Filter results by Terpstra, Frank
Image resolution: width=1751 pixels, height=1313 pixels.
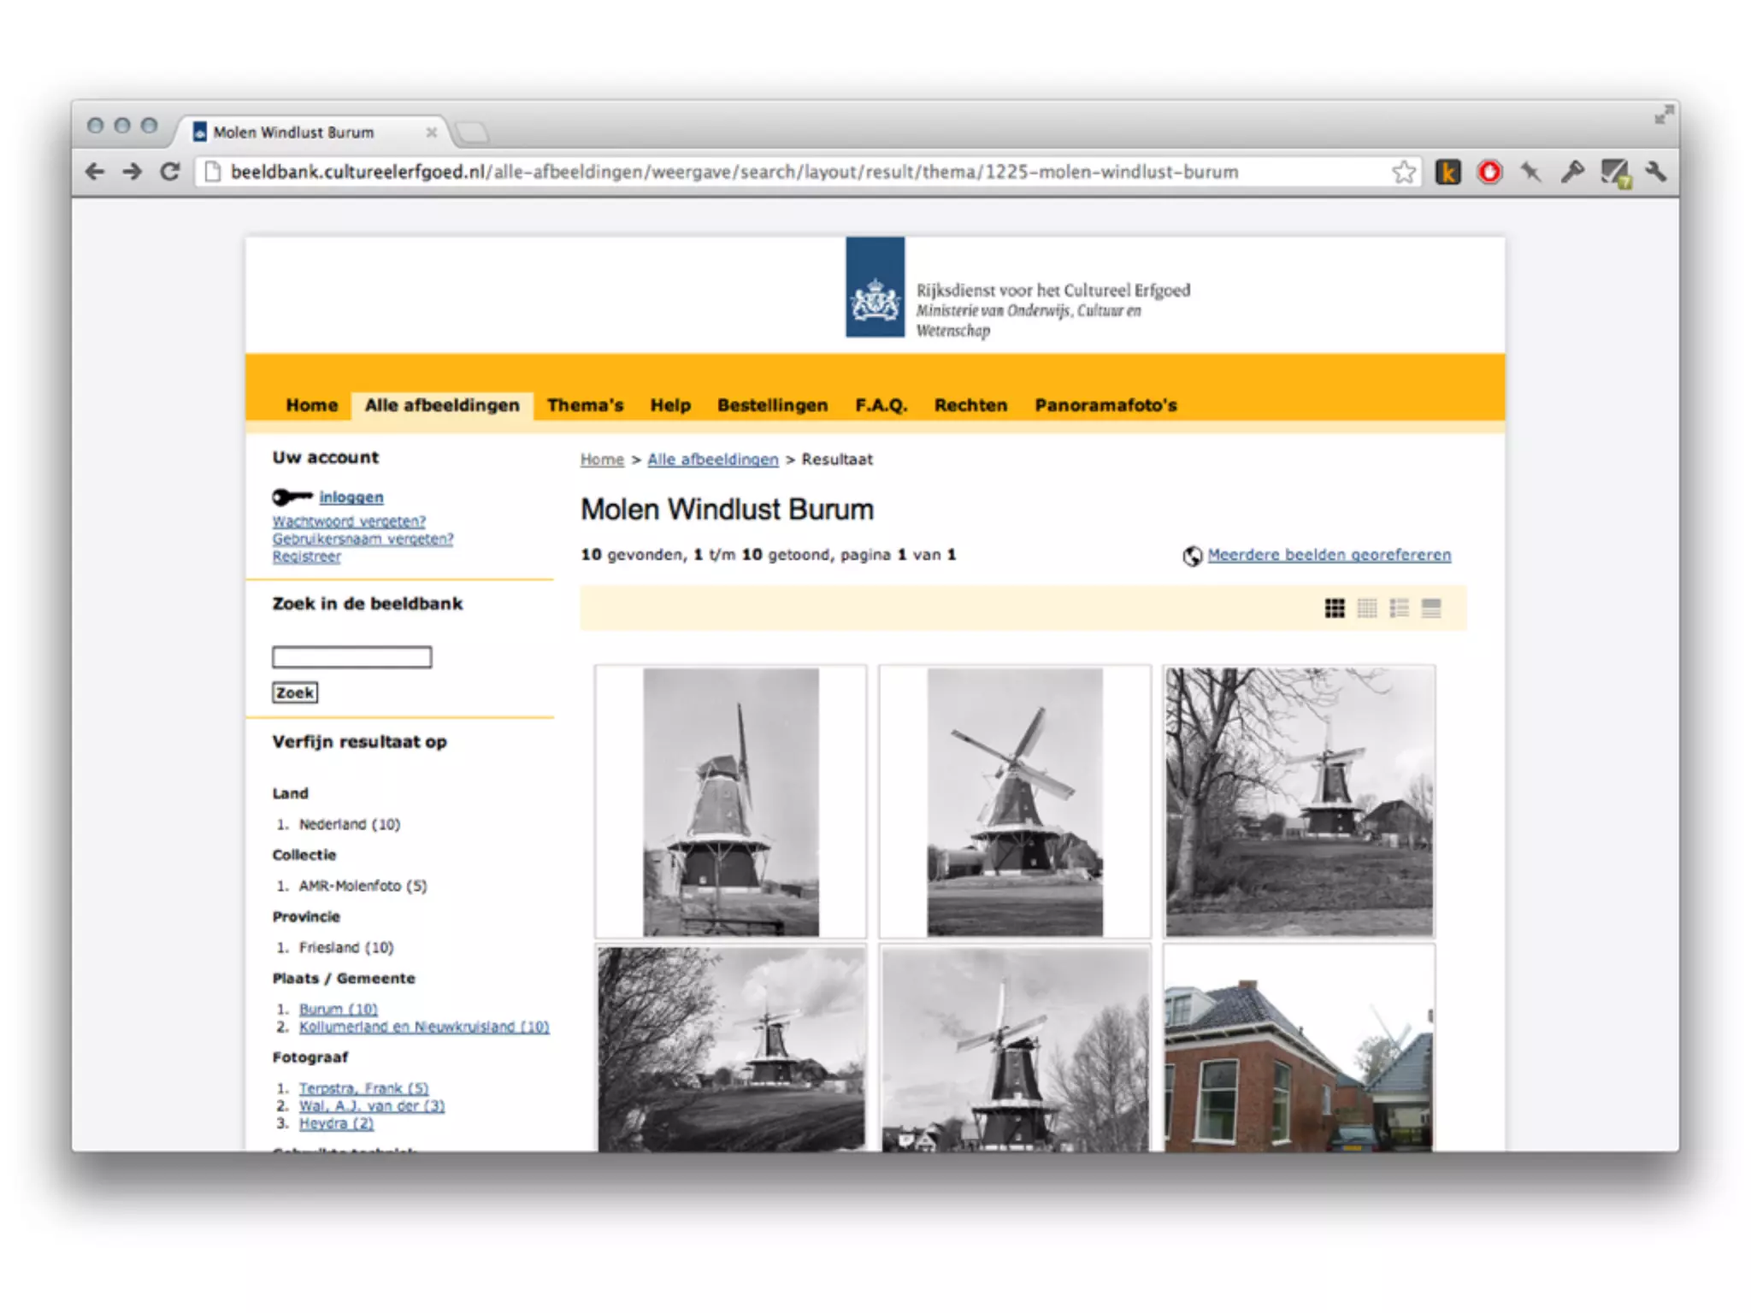click(363, 1088)
